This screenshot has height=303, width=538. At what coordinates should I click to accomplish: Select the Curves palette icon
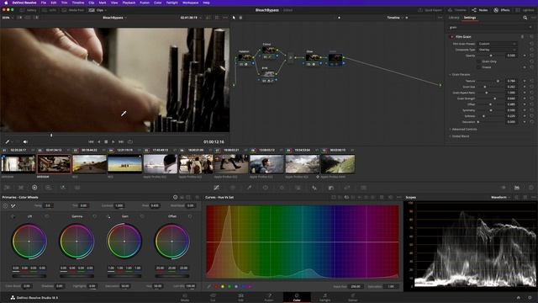[x=216, y=188]
